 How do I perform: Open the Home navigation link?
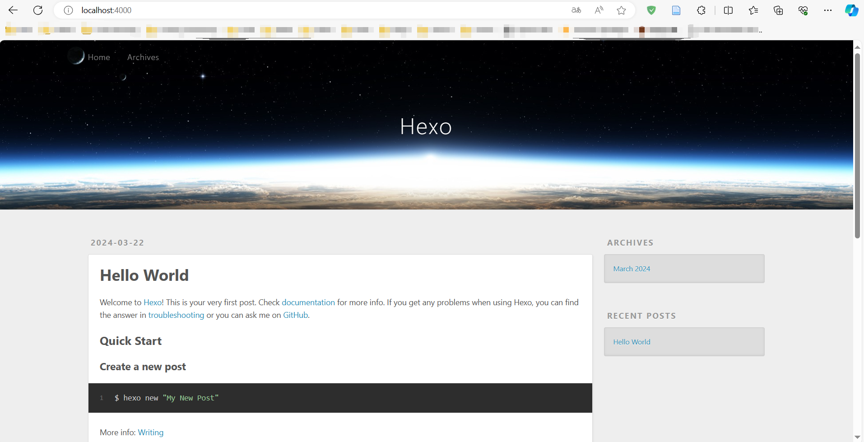[x=99, y=57]
